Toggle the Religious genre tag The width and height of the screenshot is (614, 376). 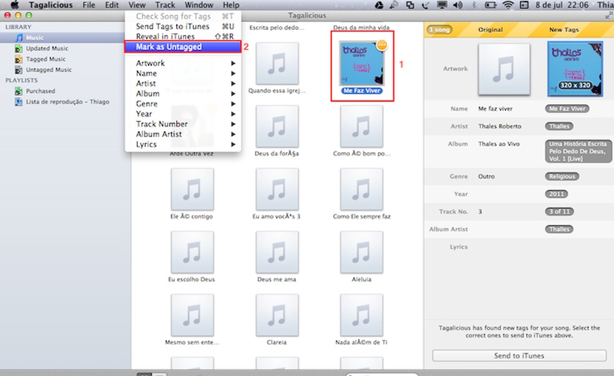[x=562, y=176]
